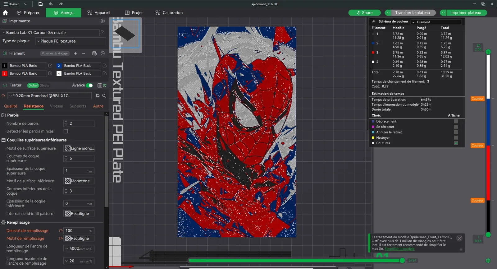Open printer settings gear icon
This screenshot has height=269, width=497.
tap(103, 21)
